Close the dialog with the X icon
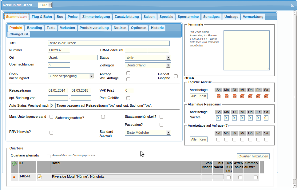297x190 pixels. pos(292,6)
